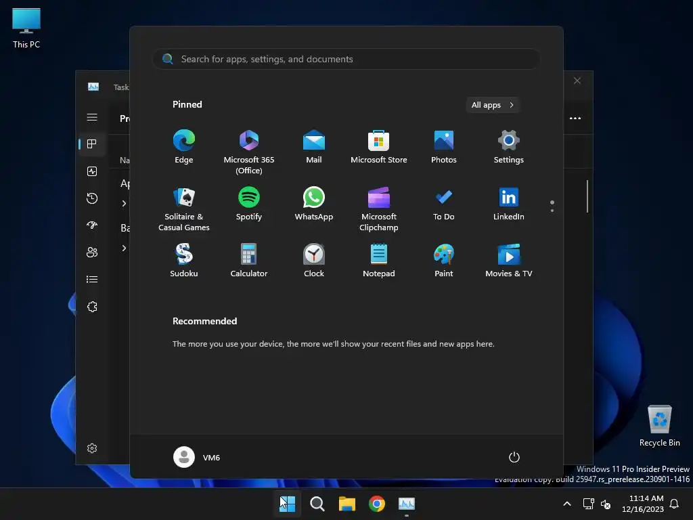Image resolution: width=693 pixels, height=520 pixels.
Task: Launch Solitaire & Casual Games
Action: pyautogui.click(x=184, y=209)
